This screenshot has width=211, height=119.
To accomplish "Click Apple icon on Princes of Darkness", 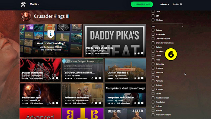I will coord(53,78).
